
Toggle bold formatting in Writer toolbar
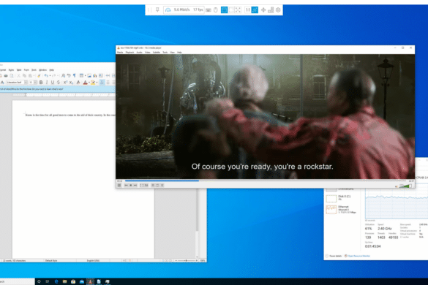point(41,83)
